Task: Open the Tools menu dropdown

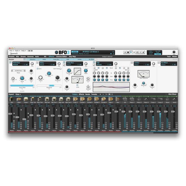Action: pos(17,50)
